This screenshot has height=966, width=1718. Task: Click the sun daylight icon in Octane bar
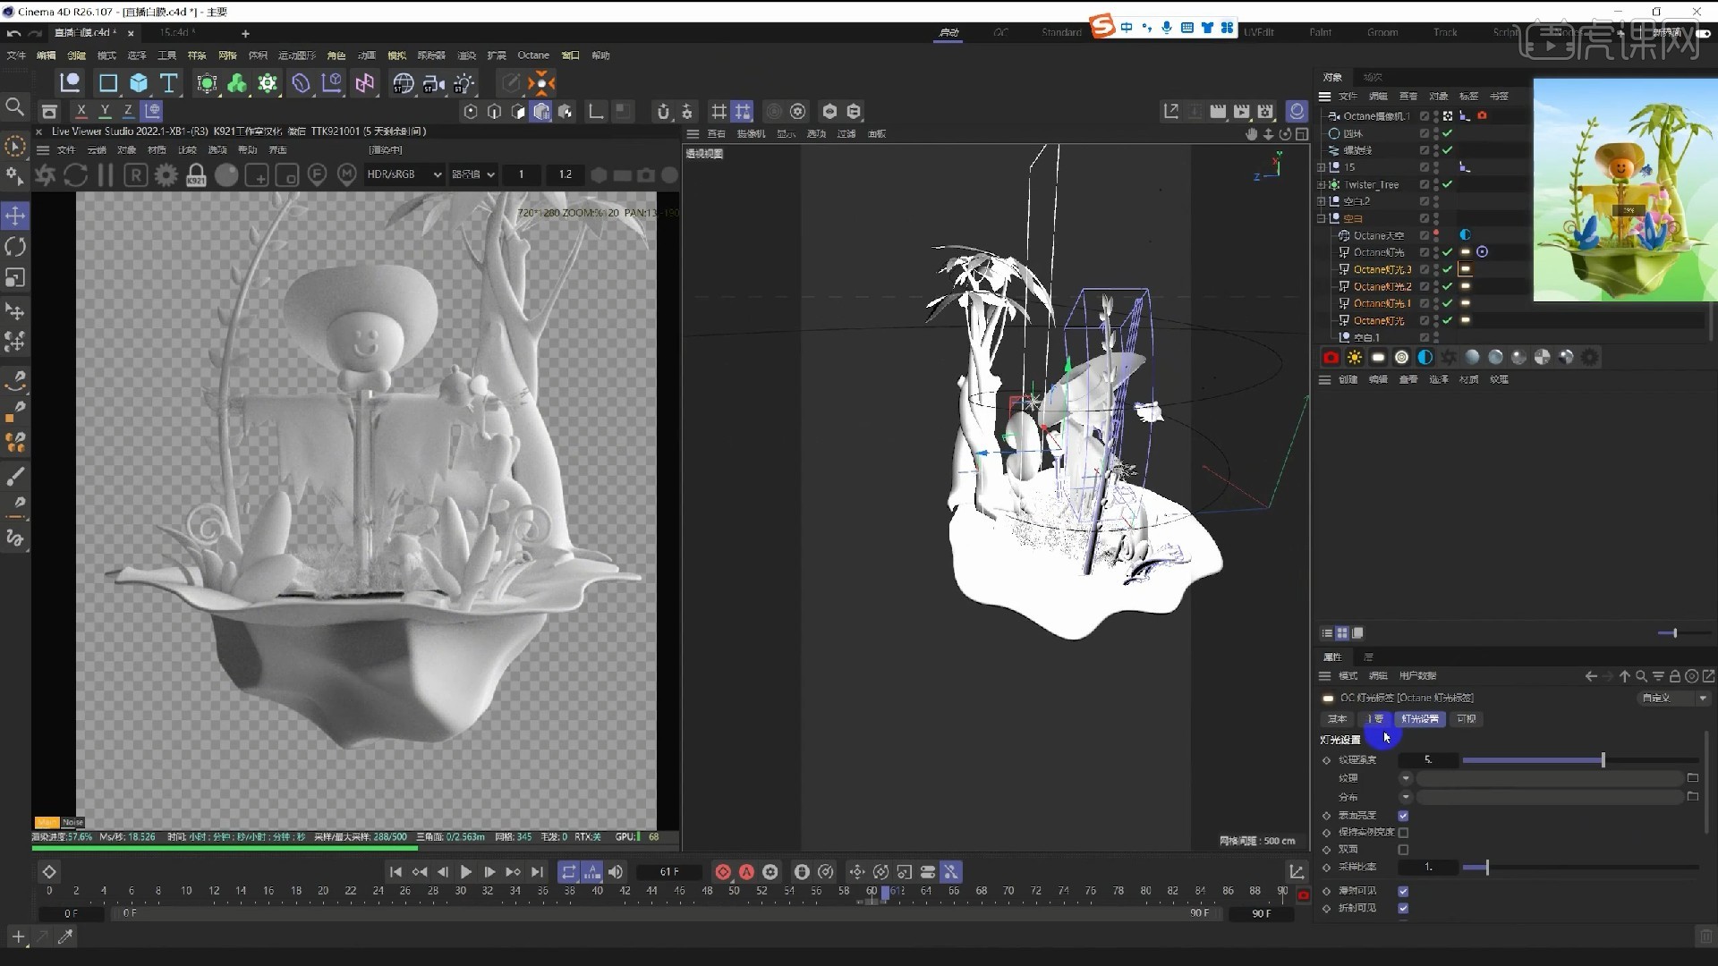[x=1354, y=357]
